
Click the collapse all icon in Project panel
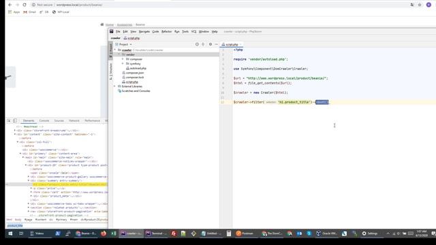coord(203,44)
